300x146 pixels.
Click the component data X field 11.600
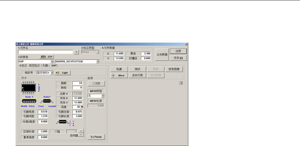(119, 54)
